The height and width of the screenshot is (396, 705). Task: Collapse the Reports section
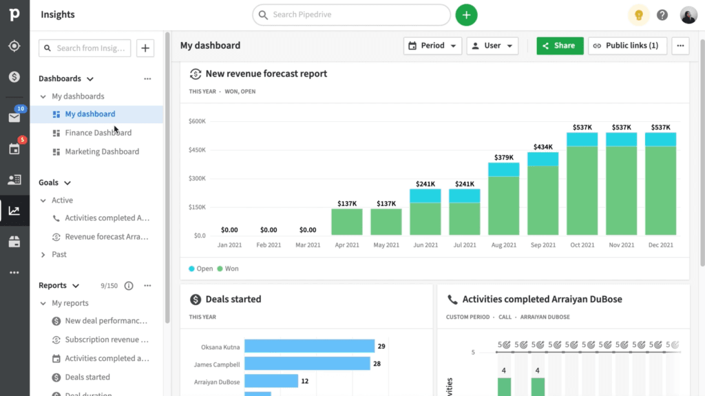(x=76, y=286)
